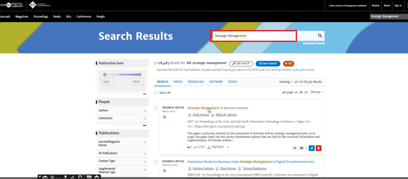Check the box for Emirates Airlines article
Viewport: 408px width, 179px height.
(156, 108)
